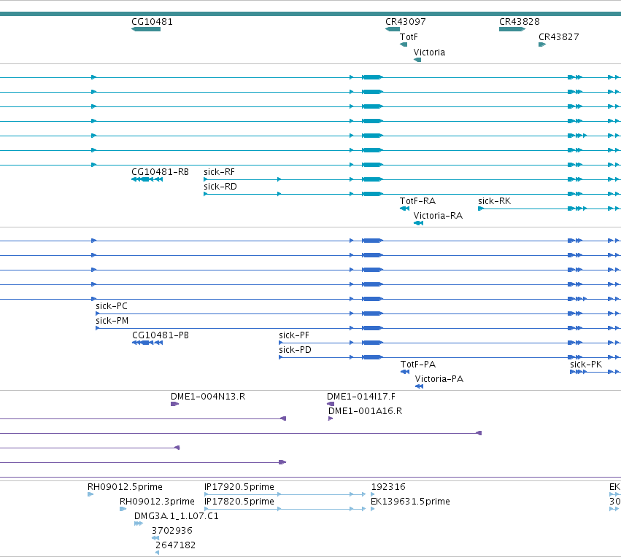Click the sick-PC protein label
Viewport: 621px width, 557px height.
112,305
